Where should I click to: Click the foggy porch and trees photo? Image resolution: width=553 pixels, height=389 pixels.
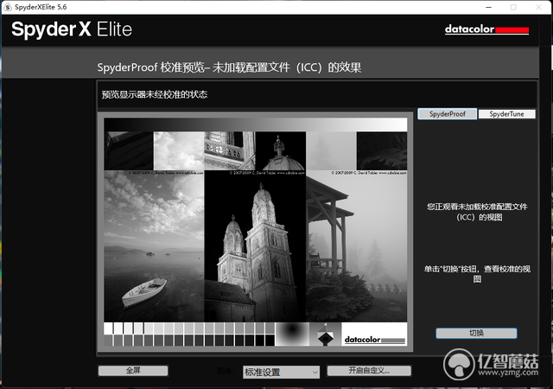pos(357,246)
